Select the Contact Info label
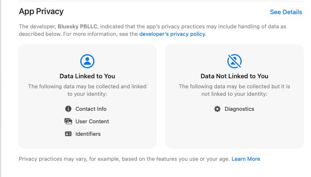The width and height of the screenshot is (311, 177). coord(91,109)
